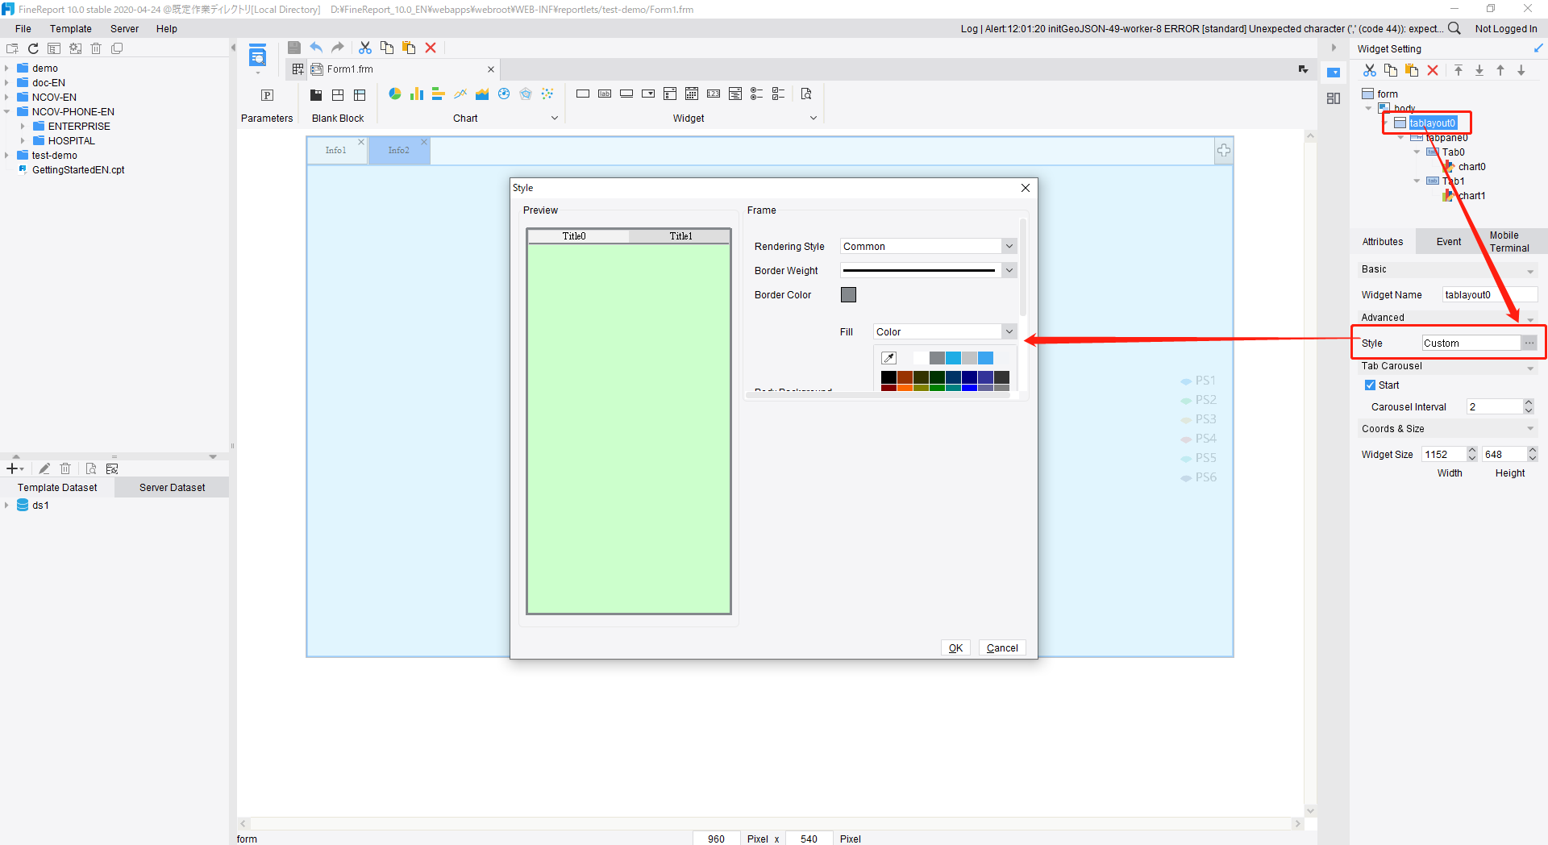Image resolution: width=1548 pixels, height=845 pixels.
Task: Click OK in the Style dialog
Action: (955, 647)
